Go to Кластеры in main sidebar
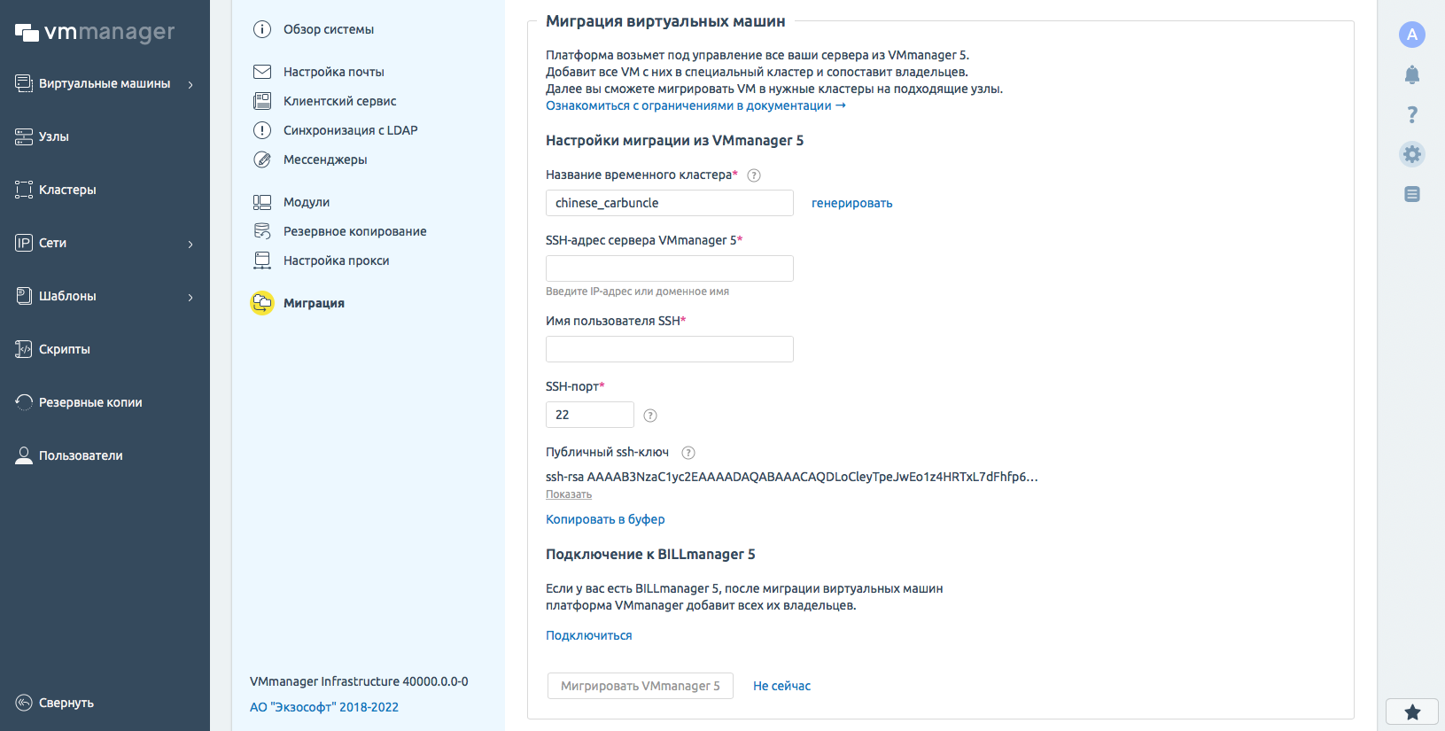The width and height of the screenshot is (1445, 731). (67, 190)
